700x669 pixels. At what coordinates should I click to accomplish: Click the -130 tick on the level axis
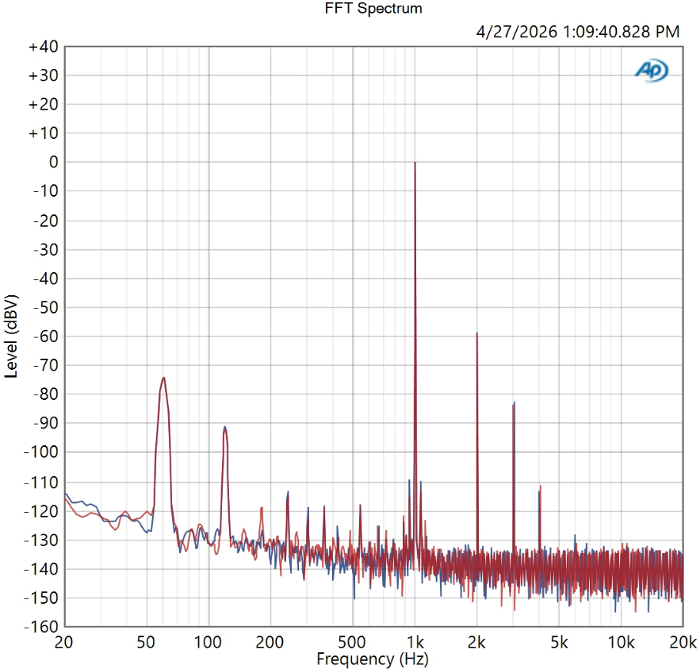(x=41, y=540)
